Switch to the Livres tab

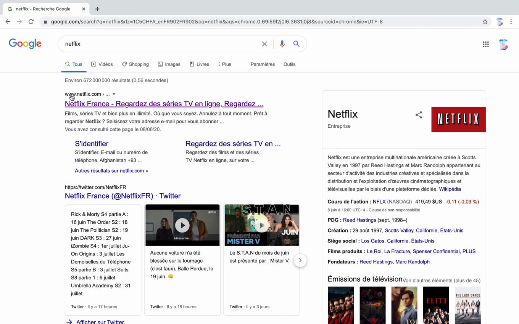(200, 64)
